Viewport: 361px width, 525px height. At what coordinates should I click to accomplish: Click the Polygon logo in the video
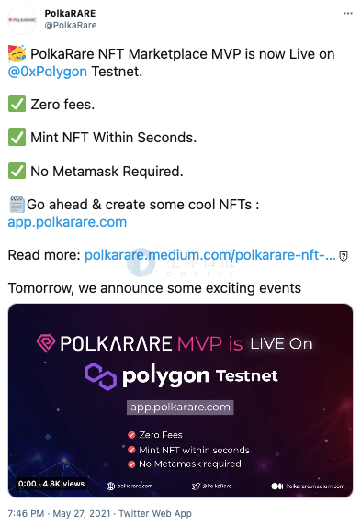[100, 376]
